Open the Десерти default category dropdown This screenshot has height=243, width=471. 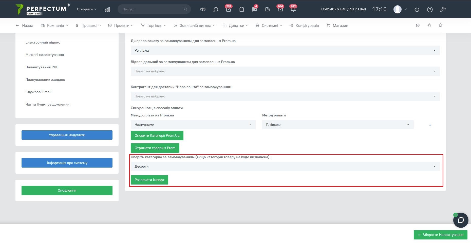click(x=285, y=166)
